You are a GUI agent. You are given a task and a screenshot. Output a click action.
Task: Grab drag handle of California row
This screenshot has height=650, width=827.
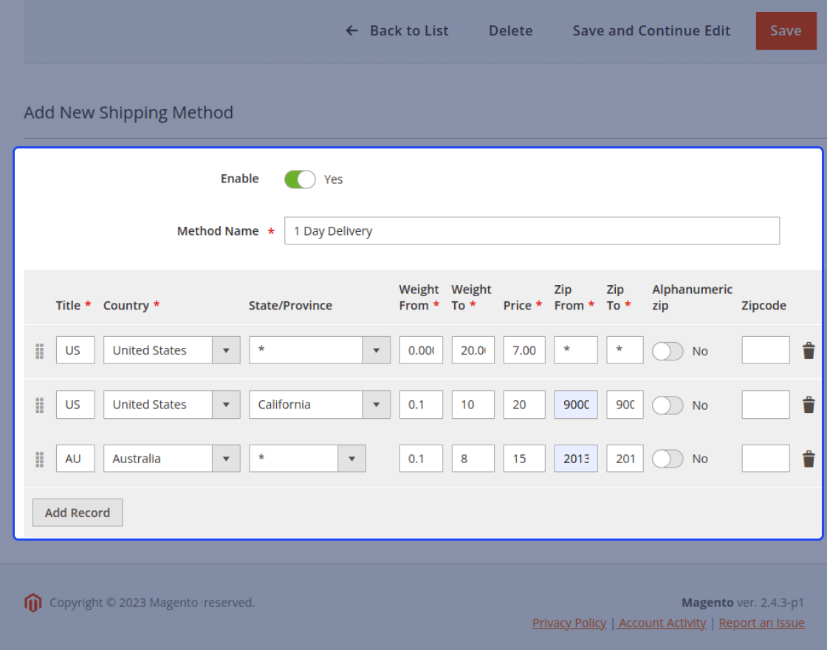[x=40, y=406]
